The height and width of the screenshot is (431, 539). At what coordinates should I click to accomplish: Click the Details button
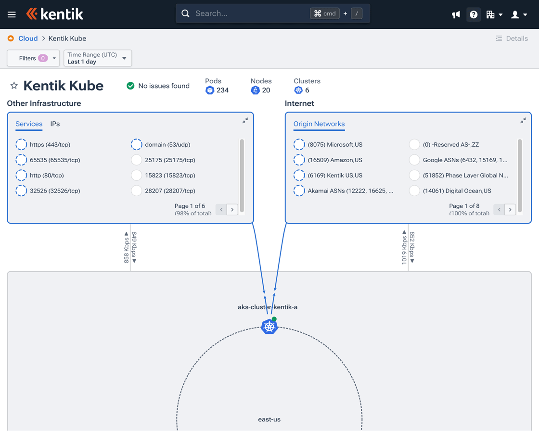point(512,38)
